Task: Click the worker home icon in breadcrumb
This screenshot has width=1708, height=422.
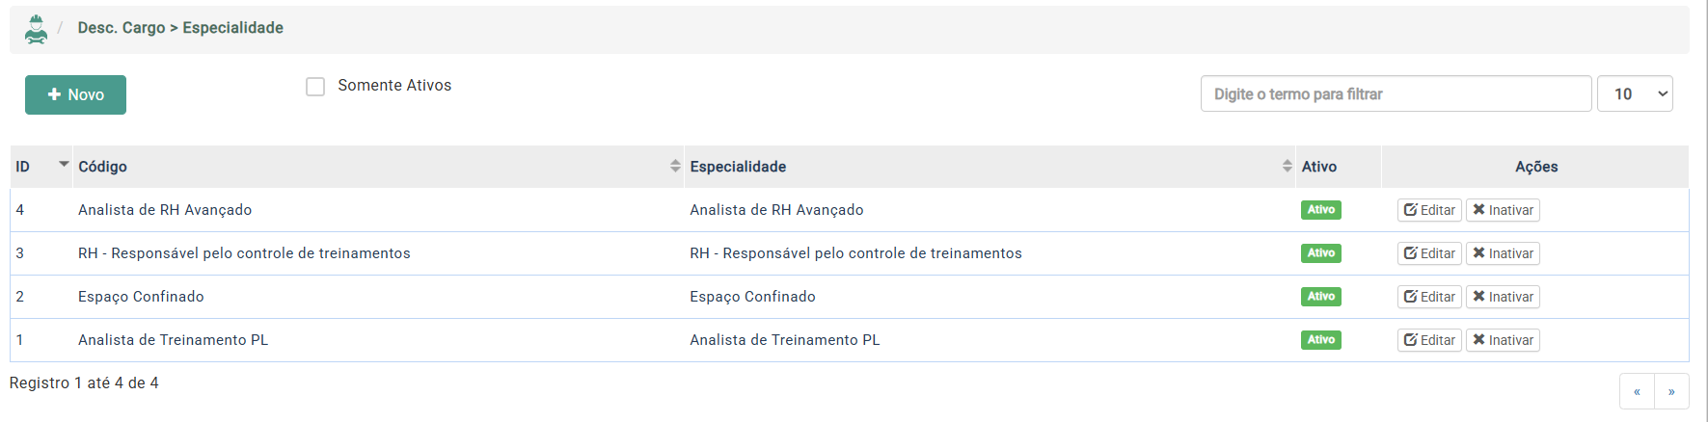Action: coord(37,29)
